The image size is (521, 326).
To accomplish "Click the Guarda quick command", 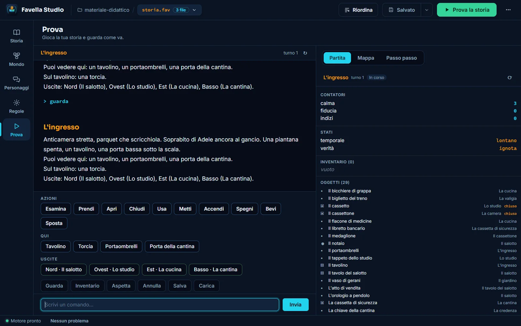I will [x=54, y=286].
